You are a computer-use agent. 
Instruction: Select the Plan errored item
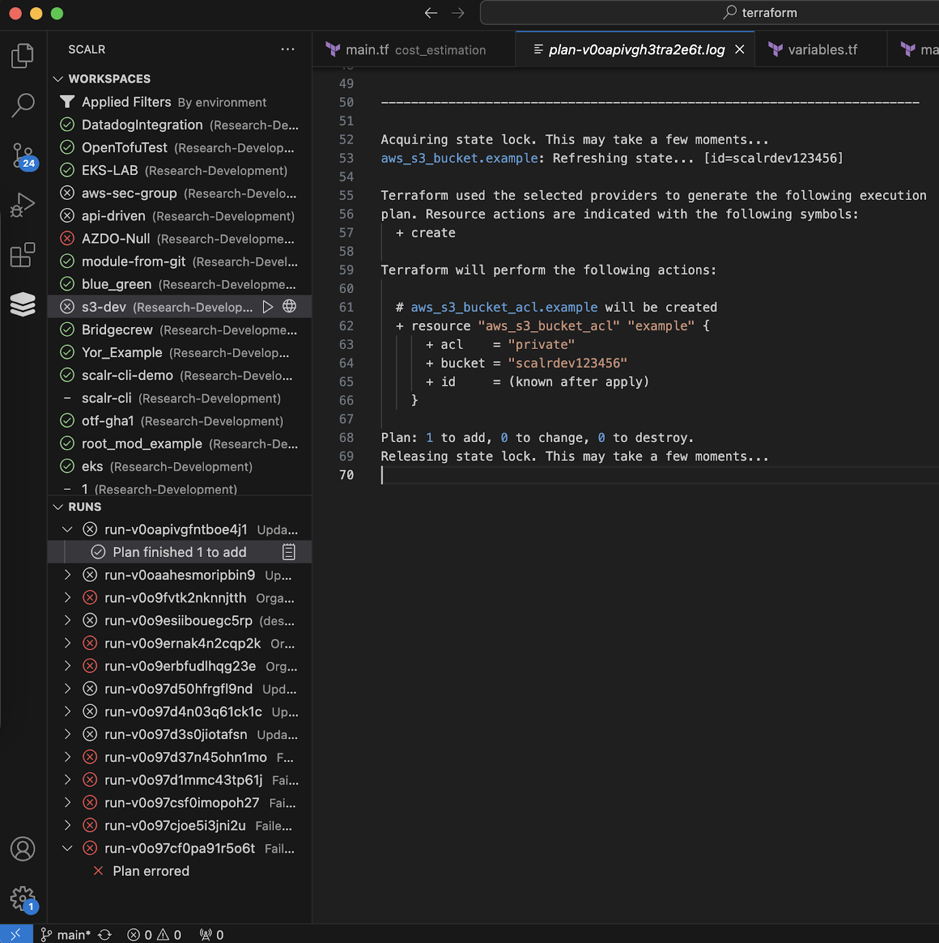180,871
